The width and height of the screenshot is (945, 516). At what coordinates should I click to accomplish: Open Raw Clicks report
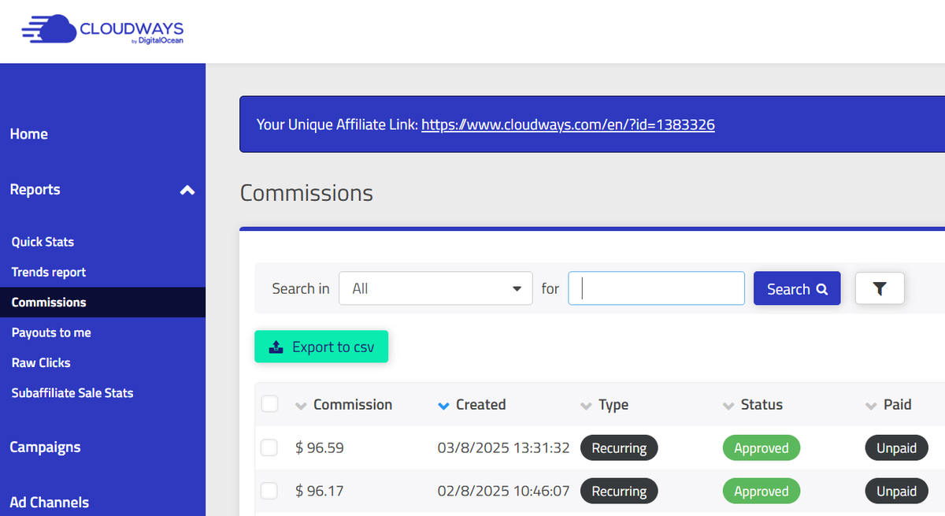tap(41, 362)
